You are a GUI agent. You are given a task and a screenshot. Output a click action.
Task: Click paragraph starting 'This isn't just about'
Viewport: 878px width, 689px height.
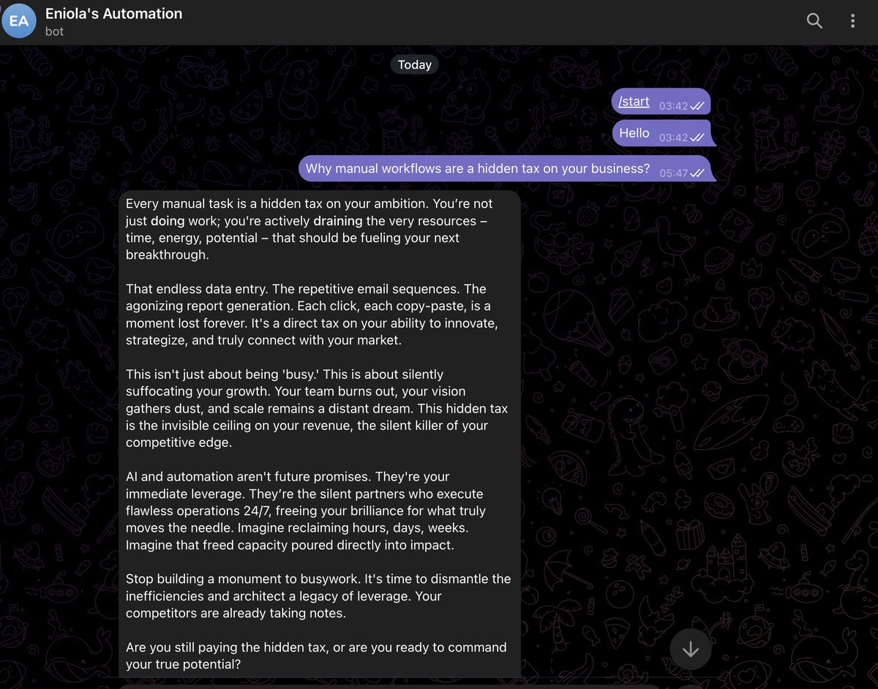317,408
